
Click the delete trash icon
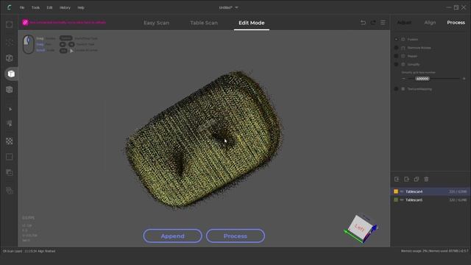[426, 179]
